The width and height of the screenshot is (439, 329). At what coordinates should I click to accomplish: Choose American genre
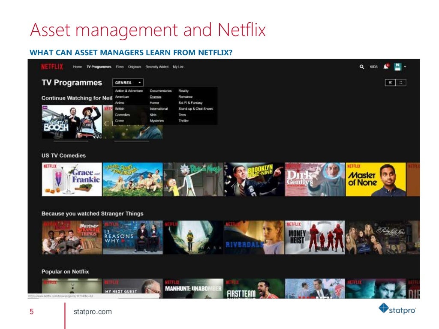(x=122, y=97)
